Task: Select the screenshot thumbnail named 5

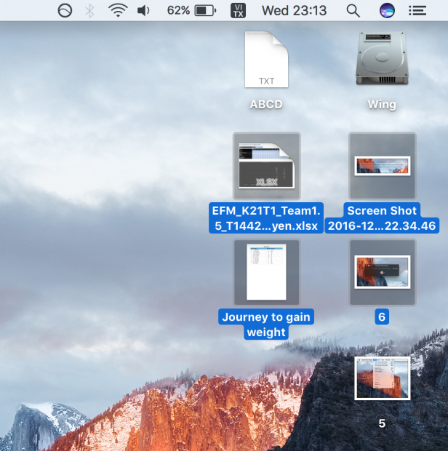Action: pyautogui.click(x=382, y=378)
